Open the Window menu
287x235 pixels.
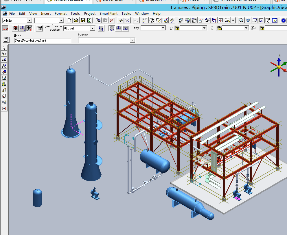pyautogui.click(x=142, y=14)
